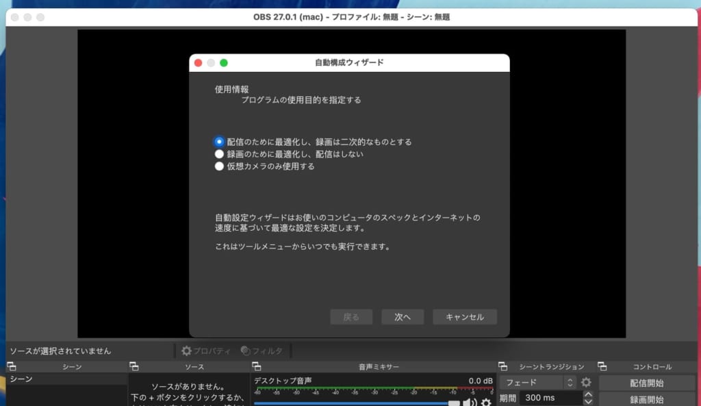
Task: Increase transition duration with up arrow
Action: point(588,394)
